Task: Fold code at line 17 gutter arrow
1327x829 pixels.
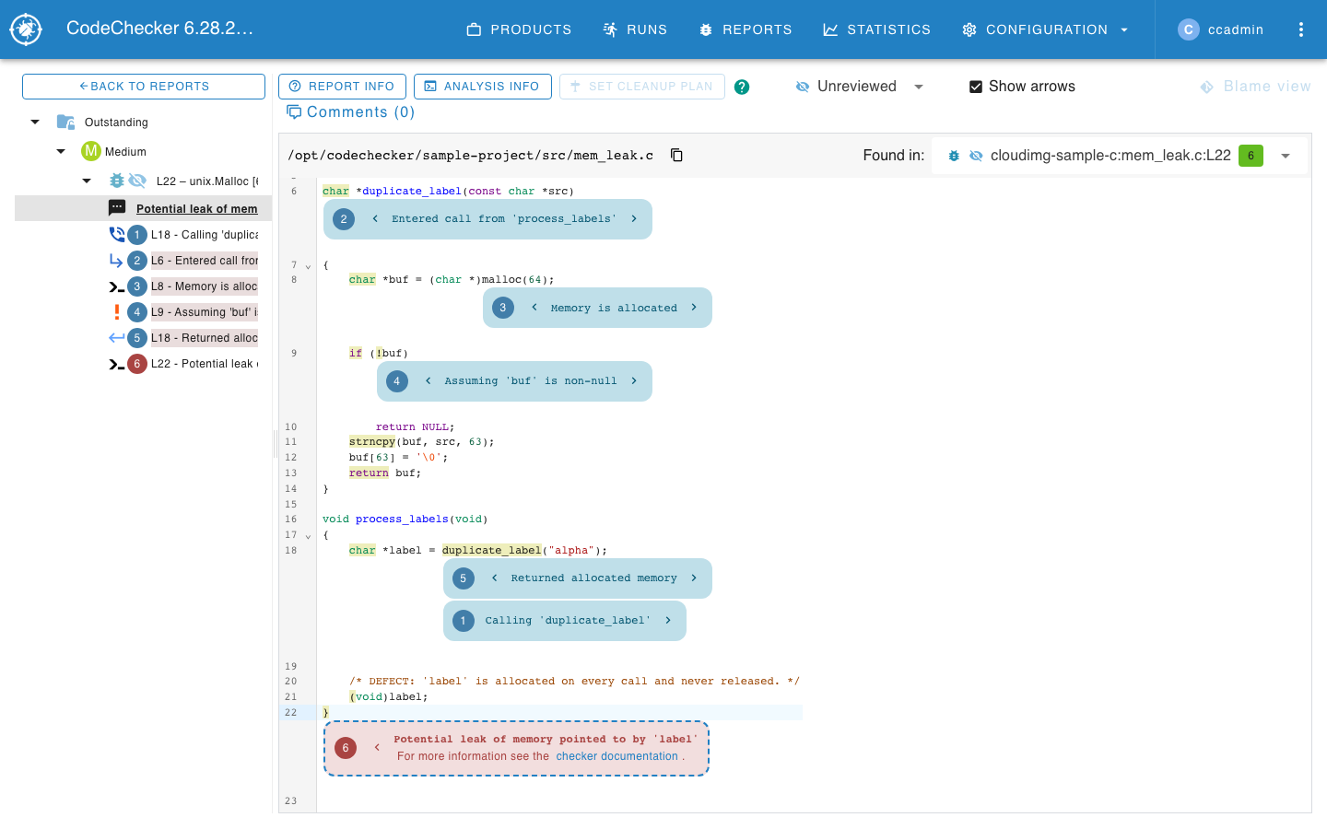Action: pos(308,536)
